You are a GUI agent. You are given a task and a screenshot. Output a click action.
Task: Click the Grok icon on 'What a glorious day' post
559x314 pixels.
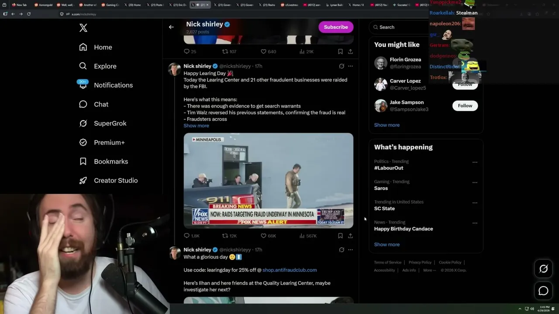pyautogui.click(x=342, y=250)
